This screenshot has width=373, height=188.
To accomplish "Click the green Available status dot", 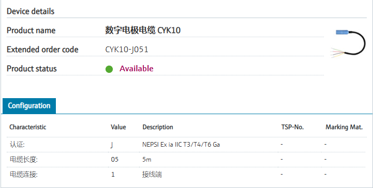I will pos(109,69).
